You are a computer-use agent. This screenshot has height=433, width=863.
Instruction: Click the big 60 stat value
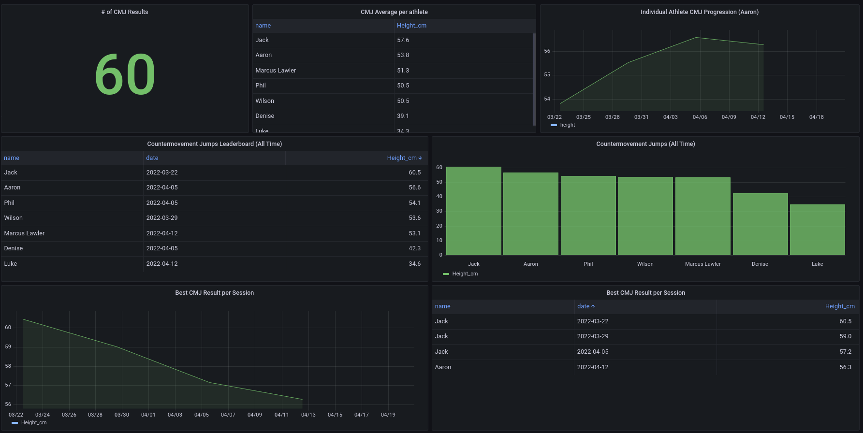pyautogui.click(x=125, y=74)
